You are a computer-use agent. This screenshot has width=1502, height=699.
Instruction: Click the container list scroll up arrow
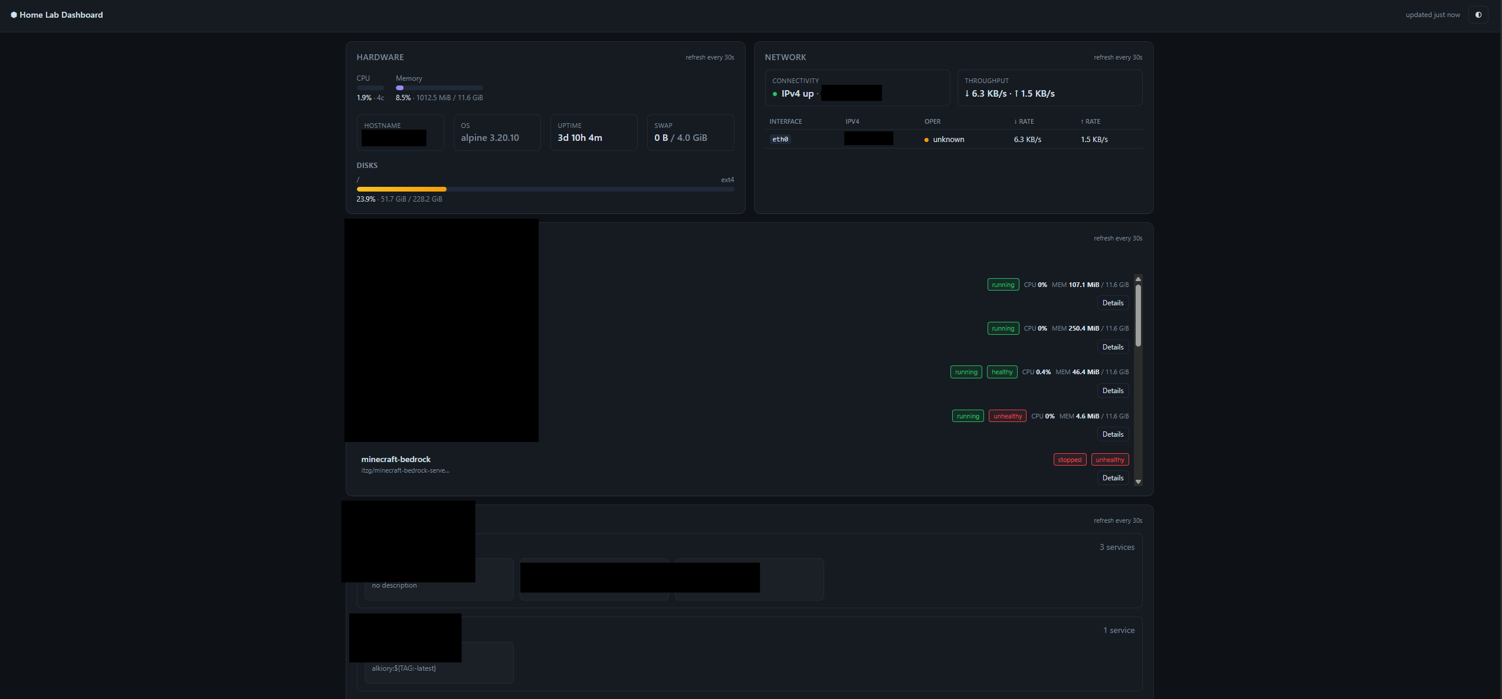pyautogui.click(x=1138, y=279)
